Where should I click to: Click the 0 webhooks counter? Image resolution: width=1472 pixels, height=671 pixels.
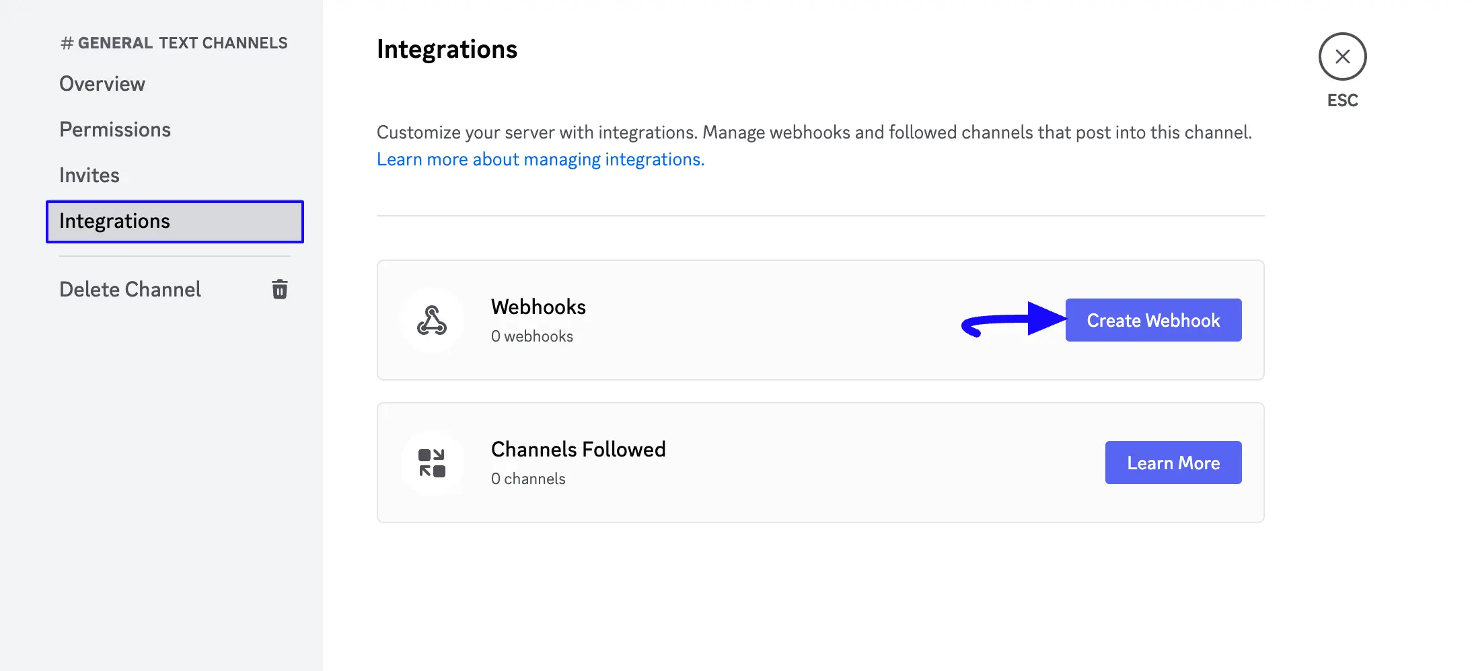pyautogui.click(x=532, y=335)
